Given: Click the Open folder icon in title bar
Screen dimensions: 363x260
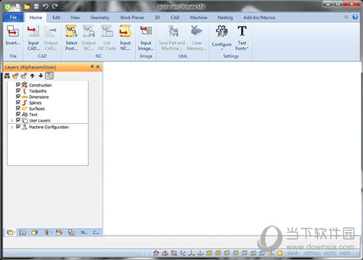Looking at the screenshot, I should 27,7.
